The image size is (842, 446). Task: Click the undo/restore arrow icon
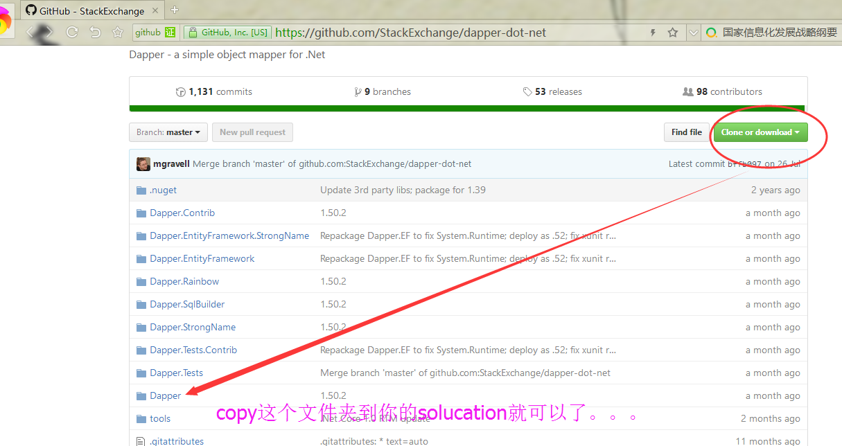95,32
